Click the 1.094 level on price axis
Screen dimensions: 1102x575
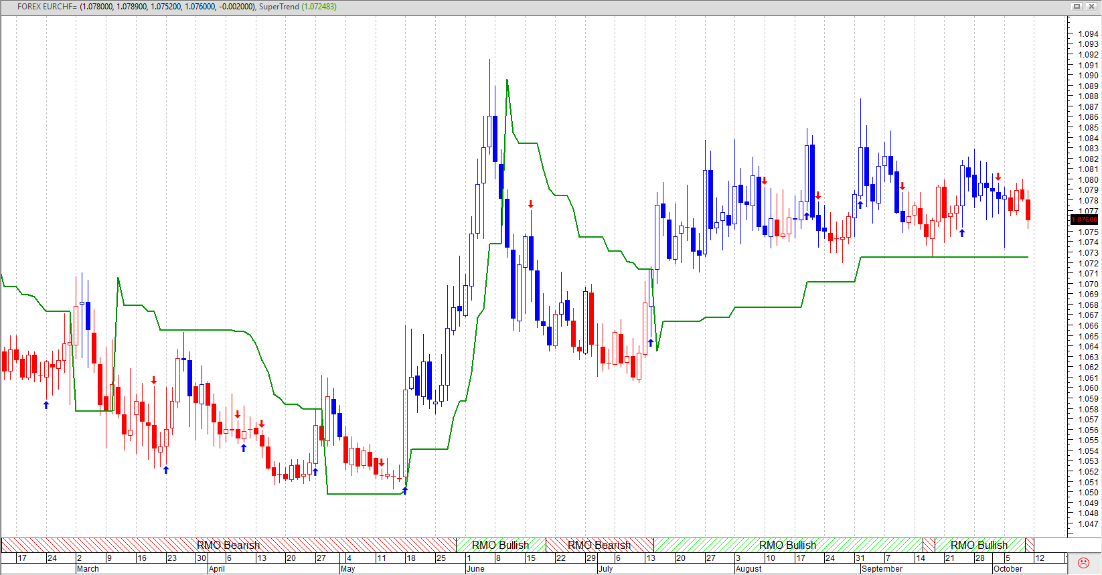(x=1088, y=33)
